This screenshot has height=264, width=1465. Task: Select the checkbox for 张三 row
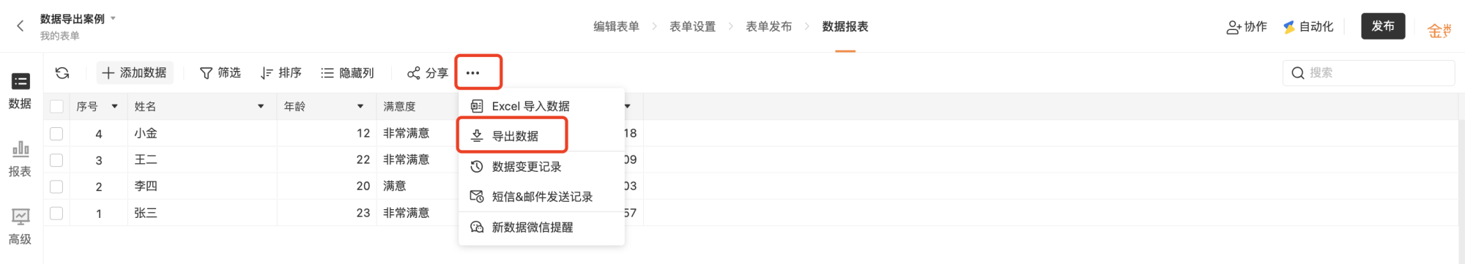(x=56, y=214)
